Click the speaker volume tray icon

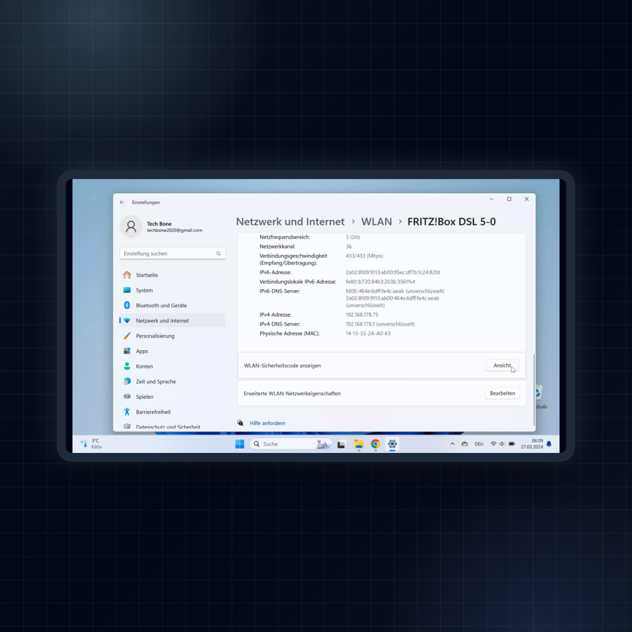point(502,444)
